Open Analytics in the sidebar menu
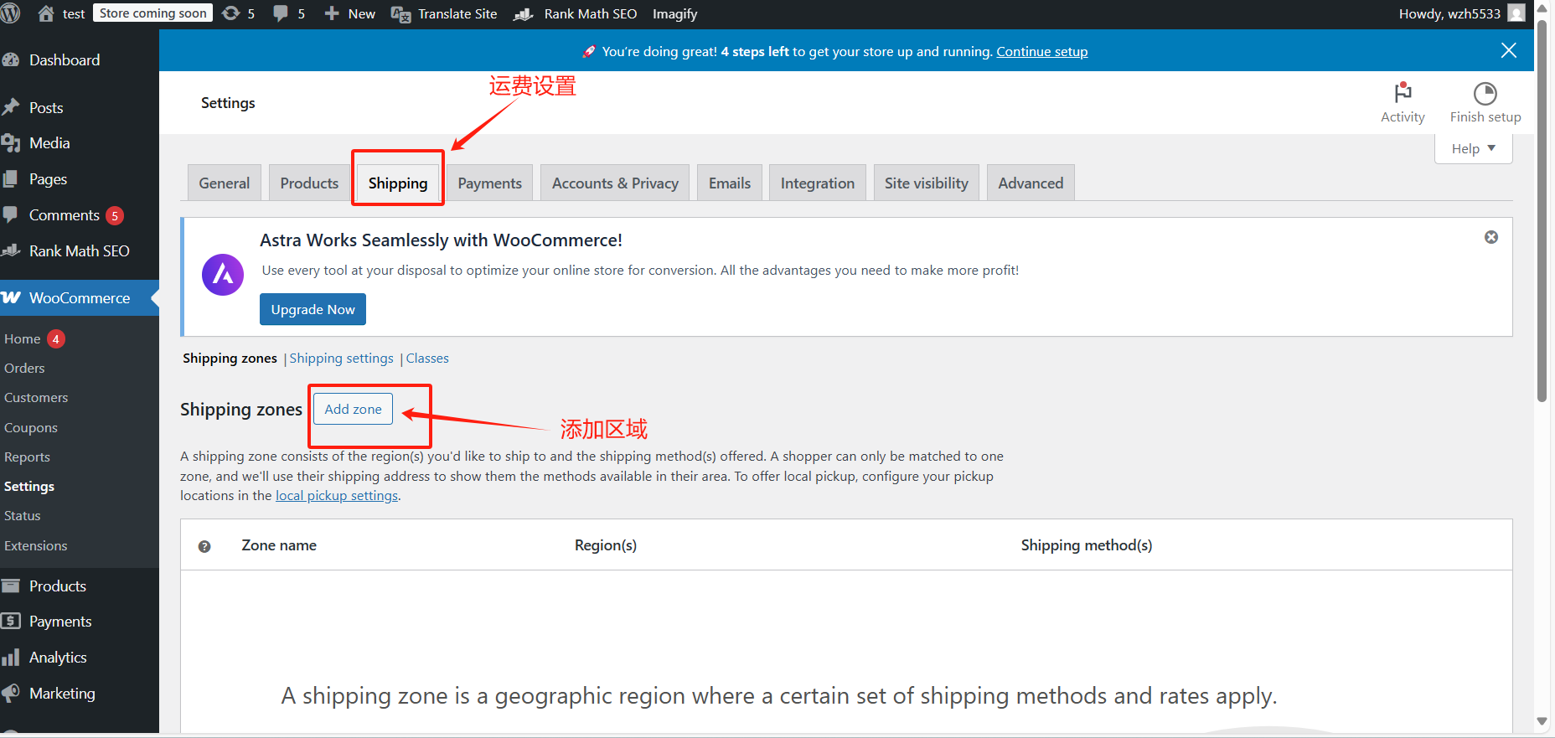The height and width of the screenshot is (738, 1555). click(x=58, y=658)
